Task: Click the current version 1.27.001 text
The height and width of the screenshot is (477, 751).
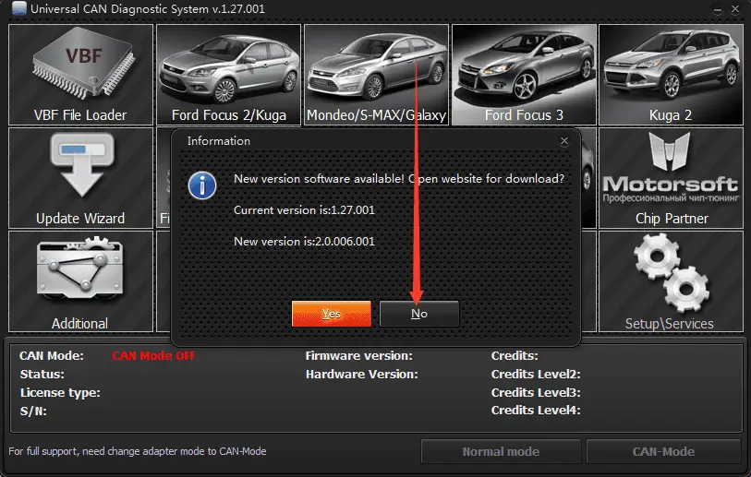Action: point(304,210)
